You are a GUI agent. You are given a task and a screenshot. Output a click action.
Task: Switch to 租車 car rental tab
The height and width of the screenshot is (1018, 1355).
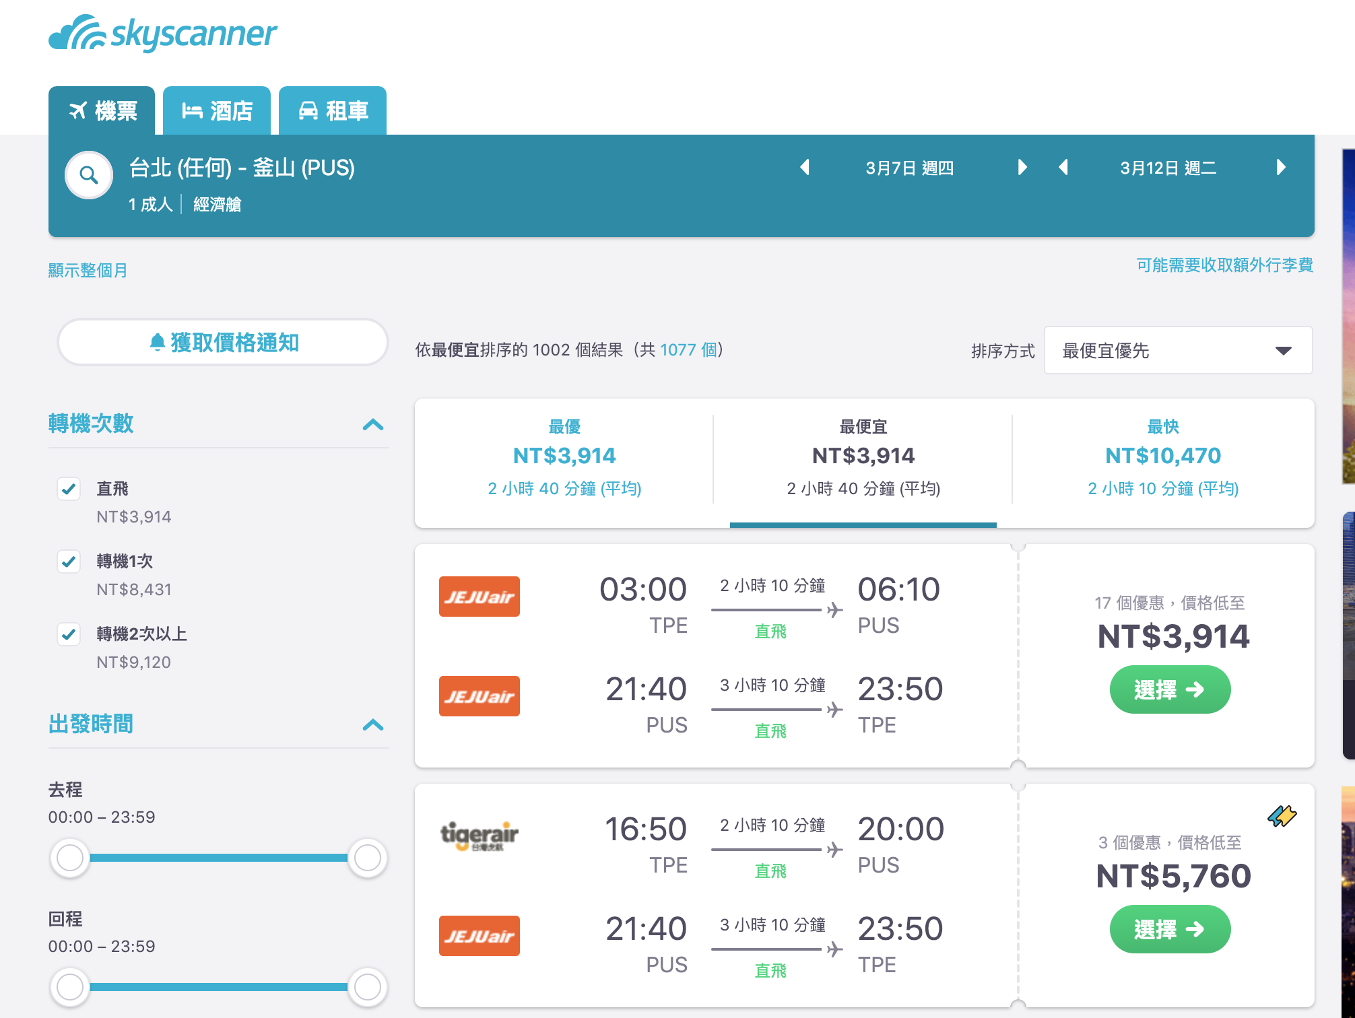tap(333, 110)
